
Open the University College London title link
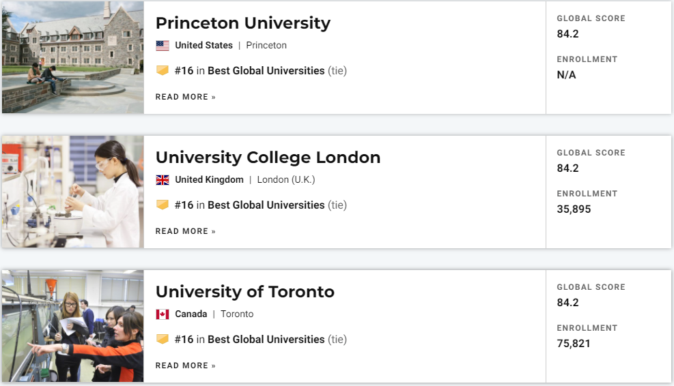pyautogui.click(x=268, y=158)
